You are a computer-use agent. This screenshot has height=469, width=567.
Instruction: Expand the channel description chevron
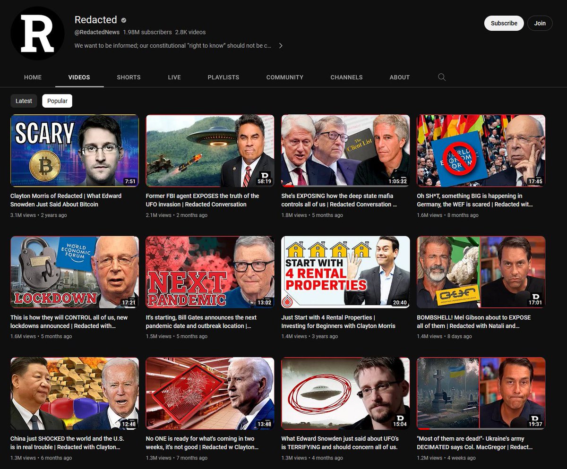pyautogui.click(x=281, y=46)
